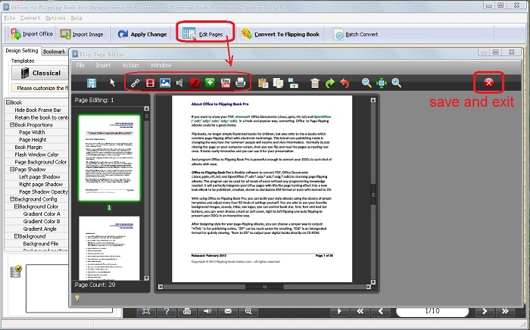Click the email envelope icon

click(228, 311)
